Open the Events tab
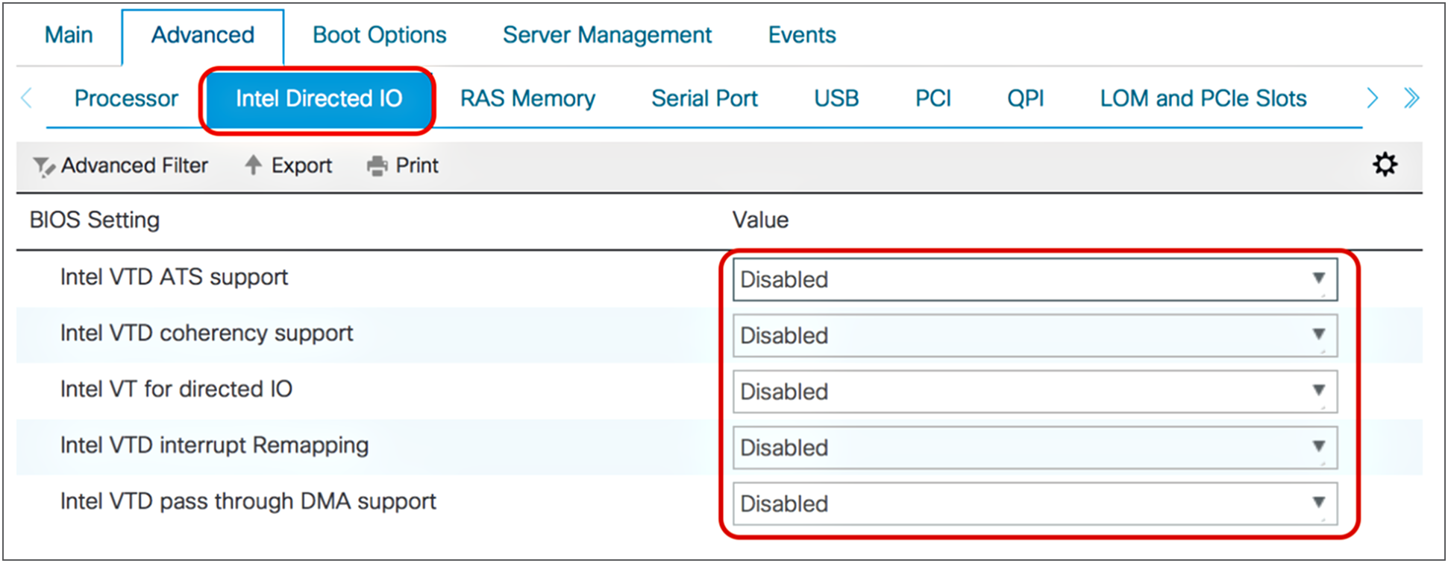The image size is (1448, 563). [x=802, y=35]
